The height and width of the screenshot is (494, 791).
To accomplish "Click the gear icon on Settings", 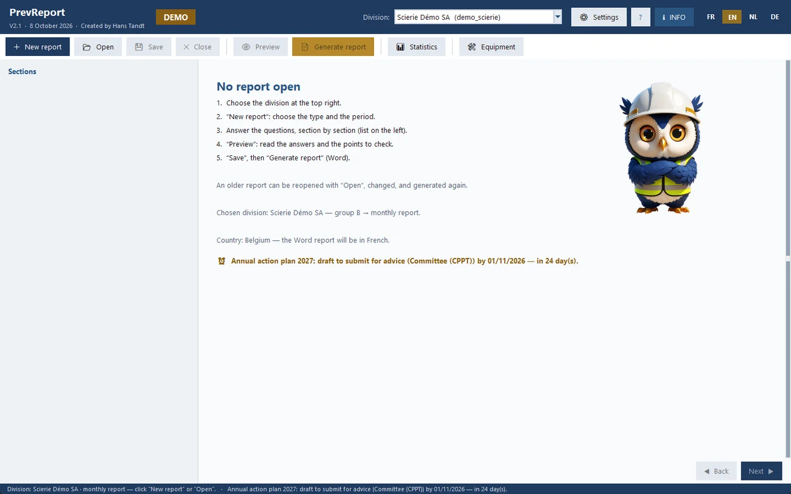I will coord(584,17).
